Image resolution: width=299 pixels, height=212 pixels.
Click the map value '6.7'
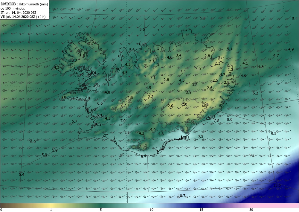click(75, 99)
